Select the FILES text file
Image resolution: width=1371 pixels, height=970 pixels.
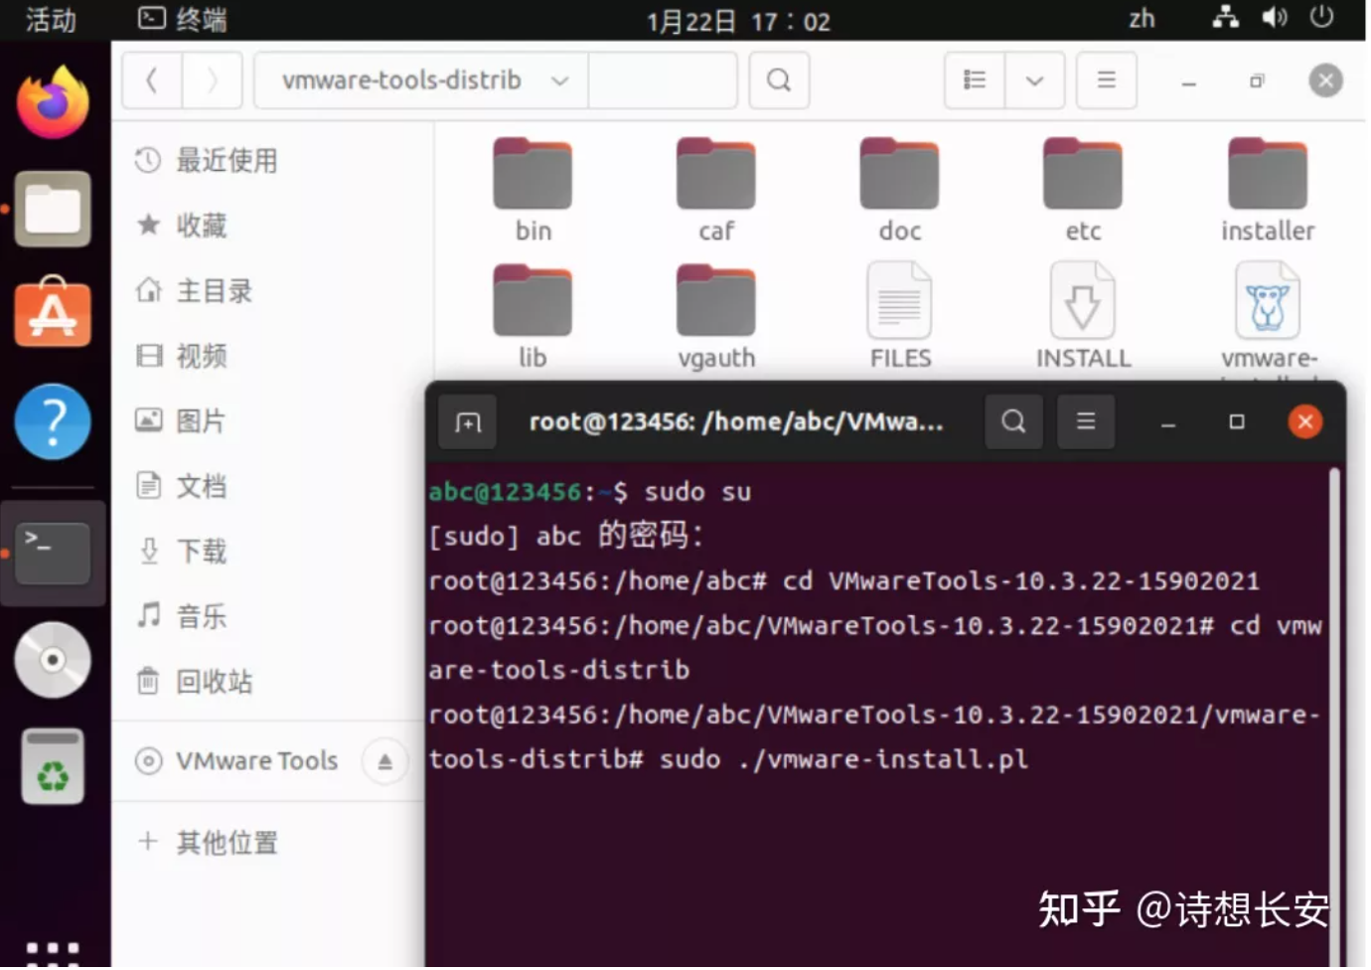900,317
